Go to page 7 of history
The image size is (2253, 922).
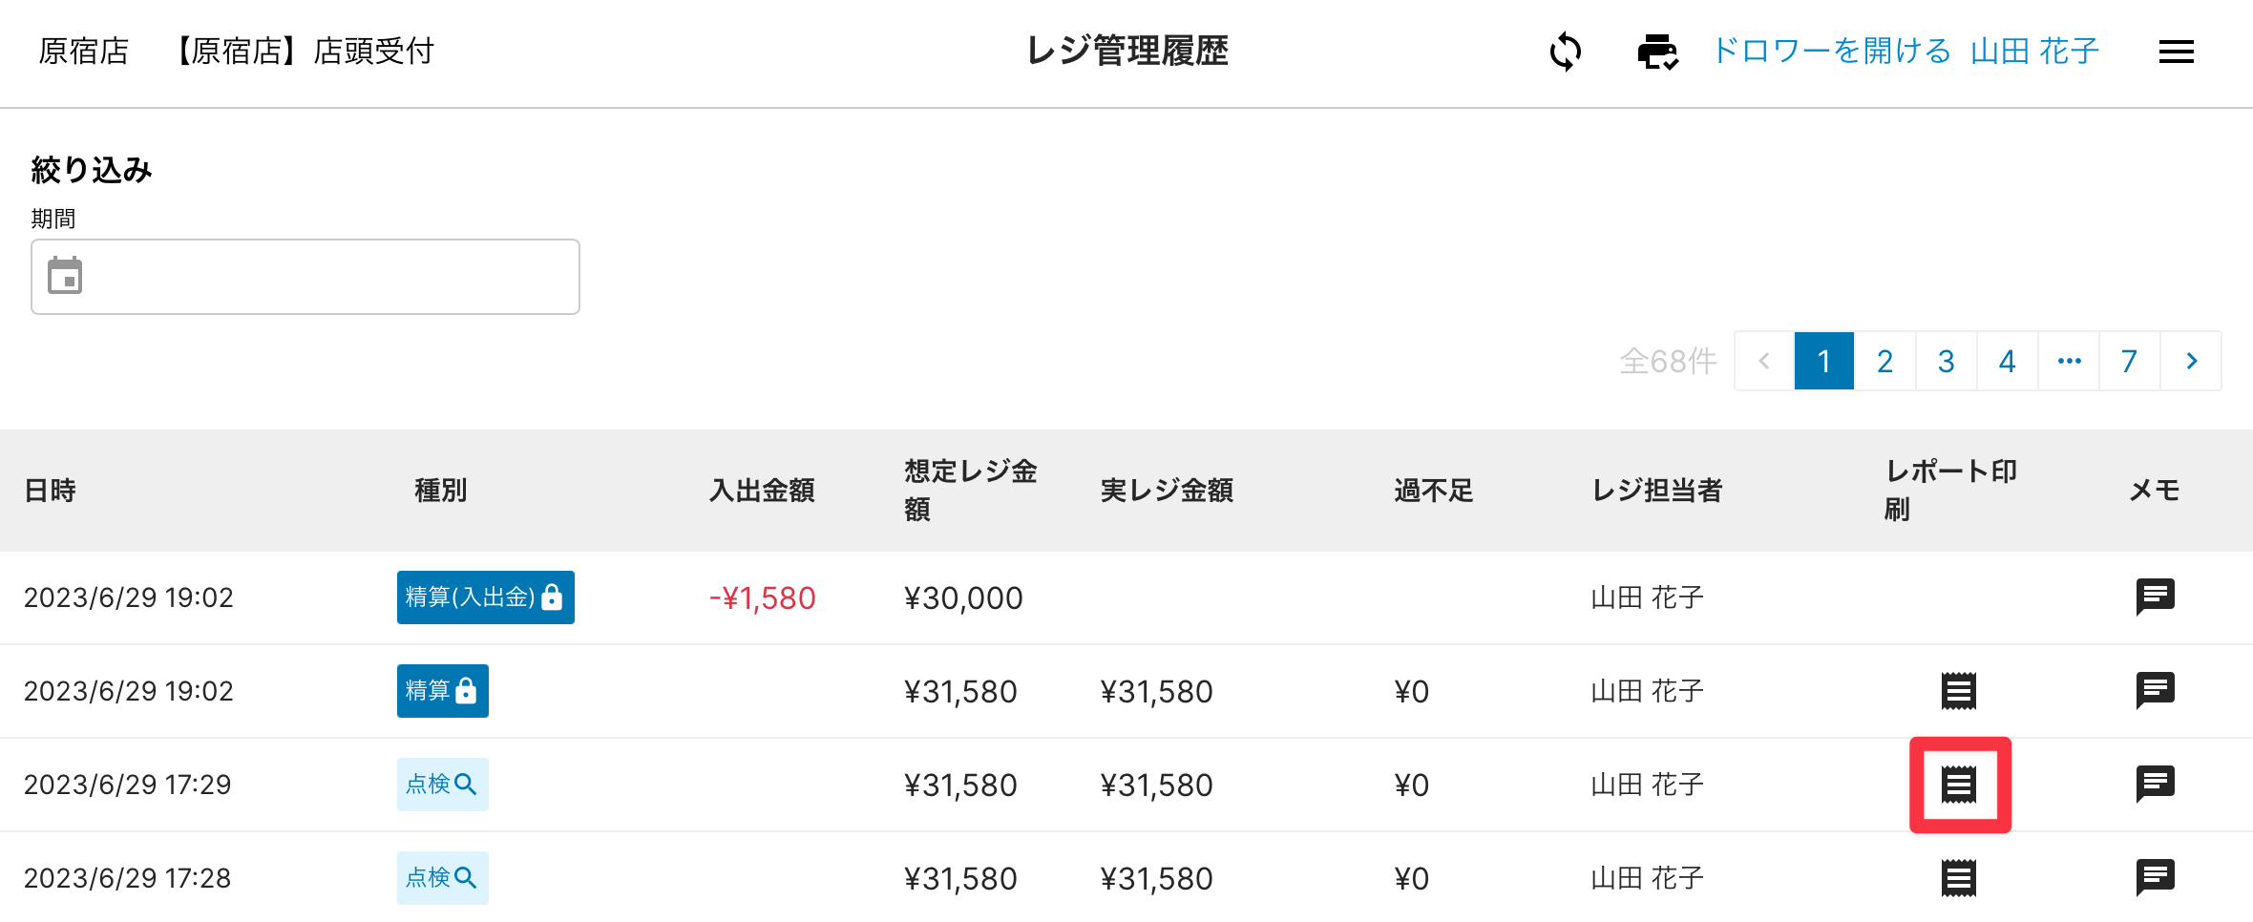[2129, 362]
